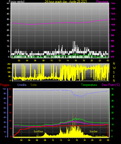Click the 35 value on the wind speed axis
The height and width of the screenshot is (144, 121).
(x=8, y=19)
